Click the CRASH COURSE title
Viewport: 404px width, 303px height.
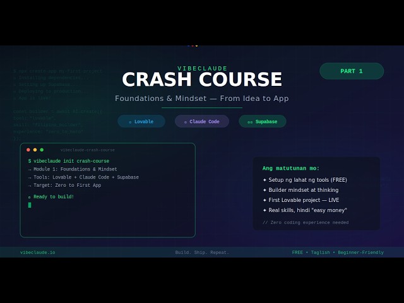coord(202,79)
